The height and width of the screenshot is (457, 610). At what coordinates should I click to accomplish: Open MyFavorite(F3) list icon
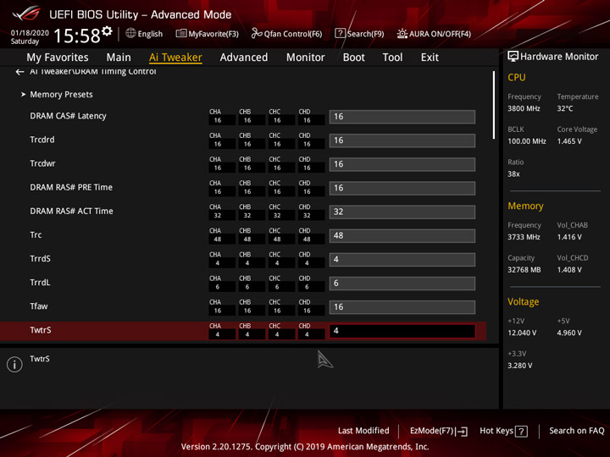181,34
